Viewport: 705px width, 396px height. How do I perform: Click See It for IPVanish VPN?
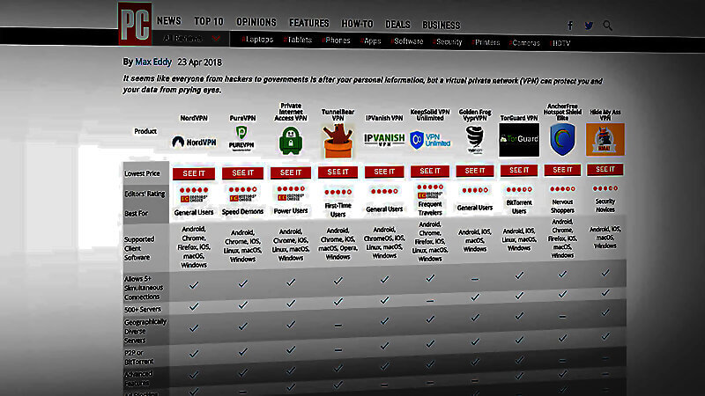(384, 172)
